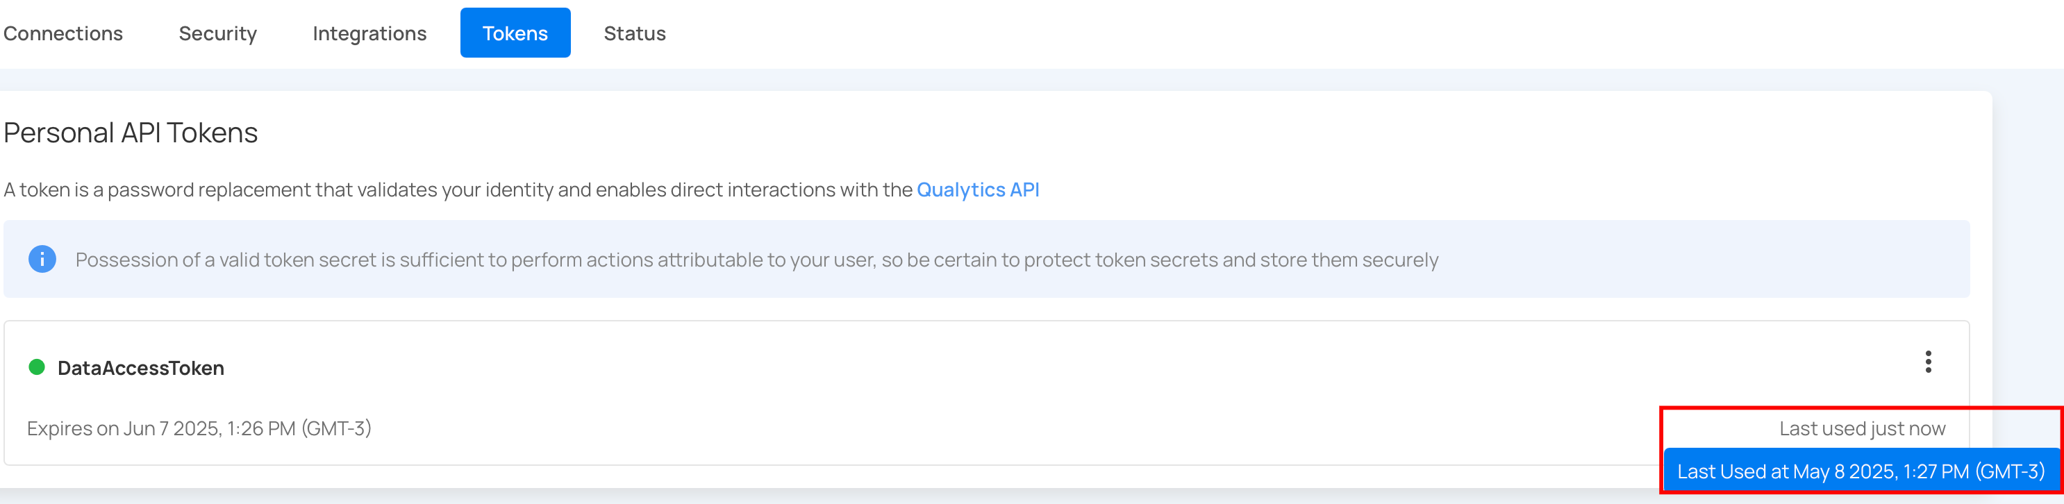The height and width of the screenshot is (504, 2064).
Task: Select the highlighted Tokens tab
Action: click(x=515, y=33)
